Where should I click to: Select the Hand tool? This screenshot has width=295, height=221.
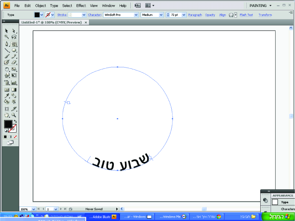pos(7,115)
